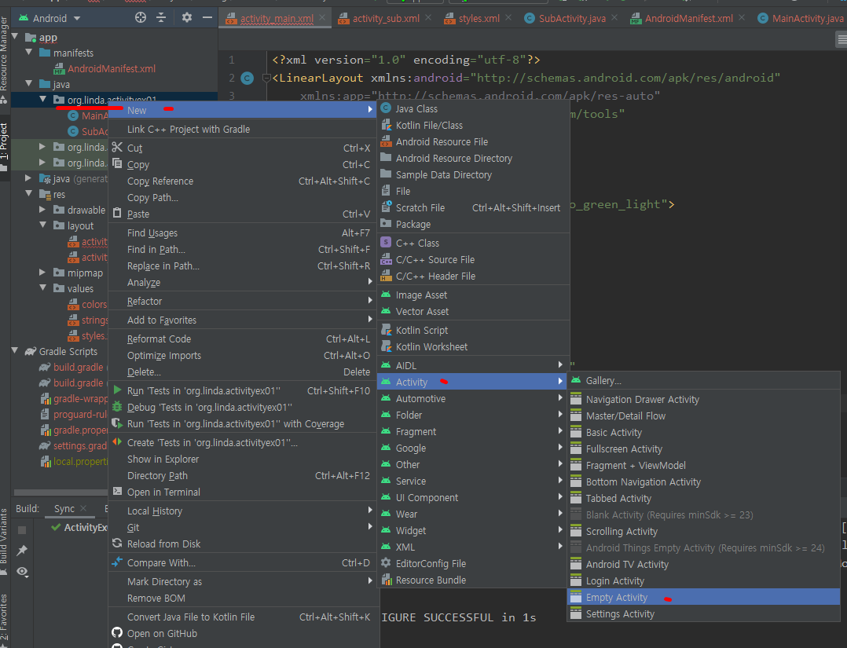Collapse the app module node
The height and width of the screenshot is (648, 847).
click(15, 37)
